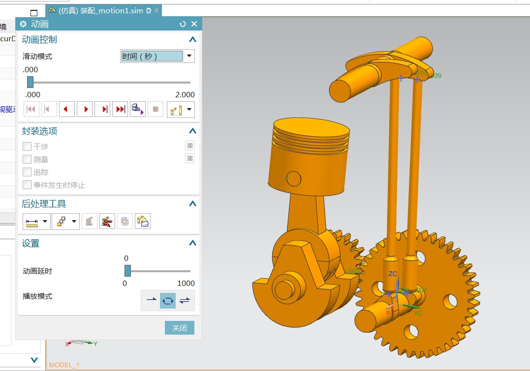Click the third post-processing tool icon
Screen dimensions: 530x371
[x=89, y=222]
